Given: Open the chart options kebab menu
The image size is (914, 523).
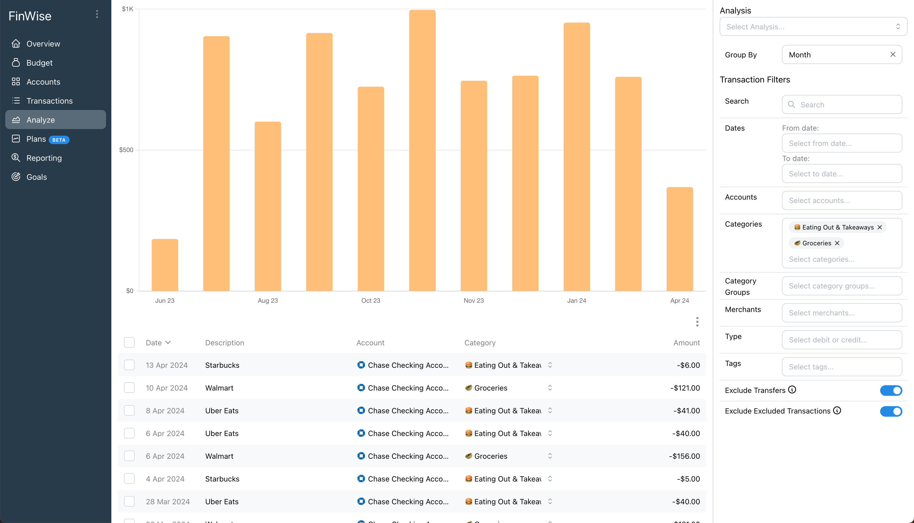Looking at the screenshot, I should pos(697,322).
